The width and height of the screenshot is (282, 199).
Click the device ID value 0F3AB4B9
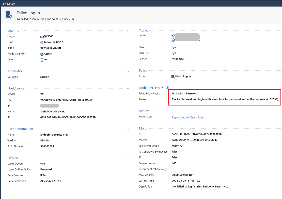tap(68, 117)
